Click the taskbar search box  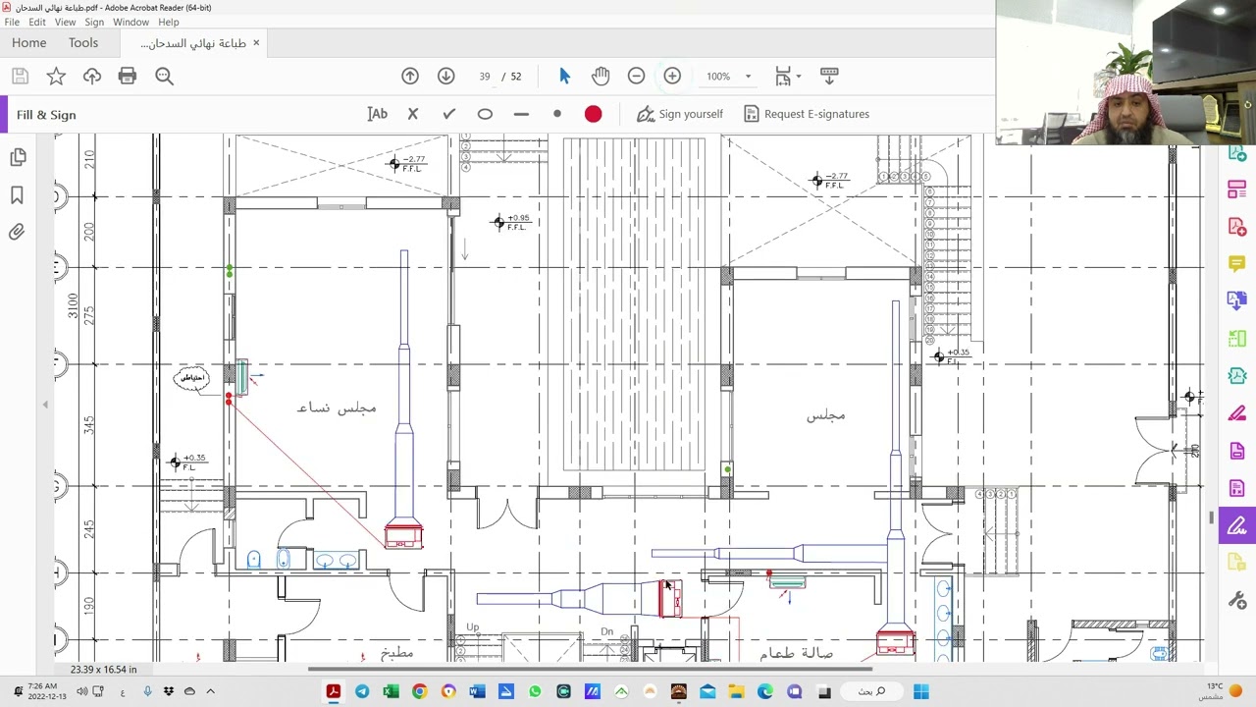click(x=871, y=691)
